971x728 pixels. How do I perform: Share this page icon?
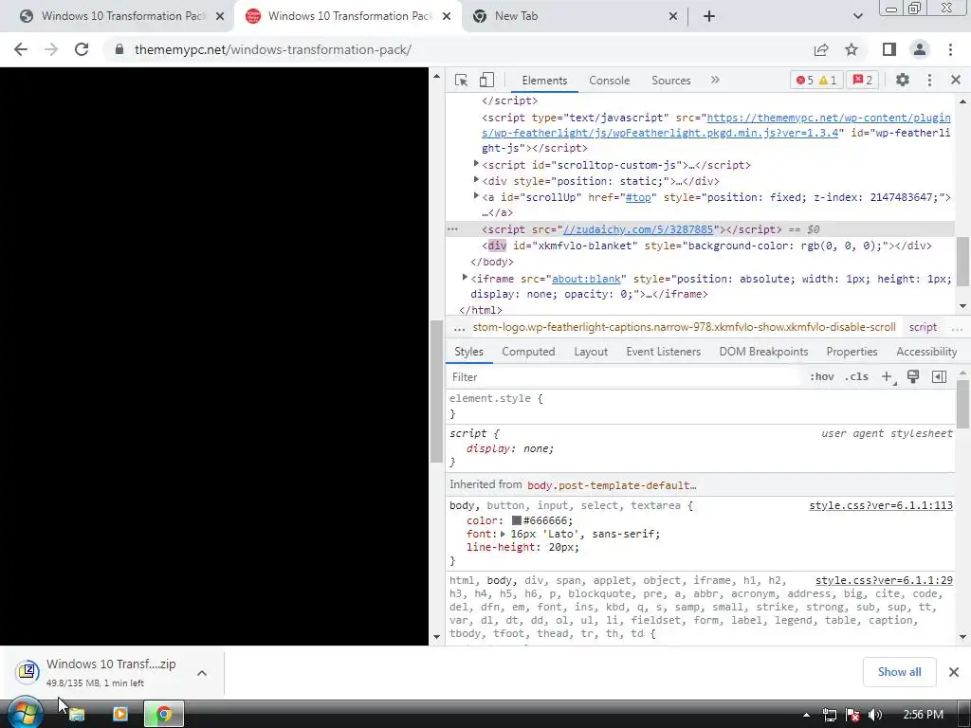tap(821, 49)
